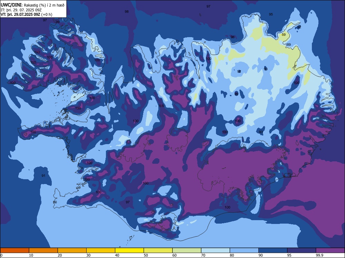Image resolution: width=345 pixels, height=258 pixels.
Task: Click the 'IT: þri. 29. 07. 2025 09Z' line
Action: coord(20,10)
